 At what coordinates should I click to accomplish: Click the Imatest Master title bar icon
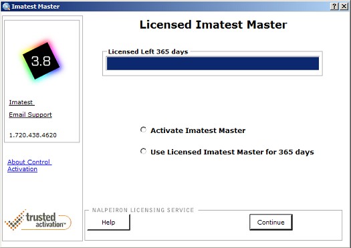(x=6, y=6)
